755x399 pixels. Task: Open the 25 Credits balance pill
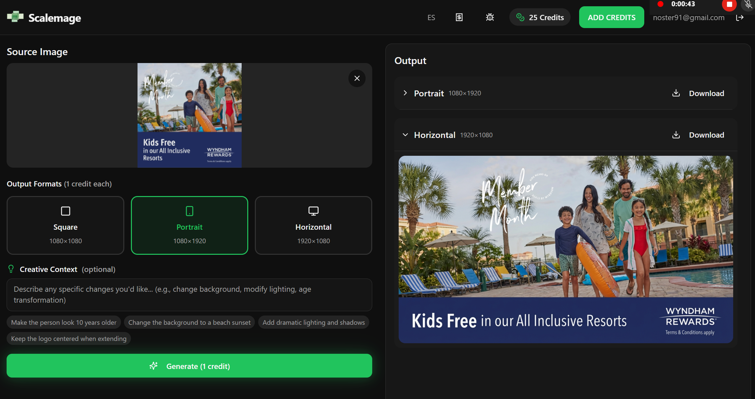pos(539,17)
